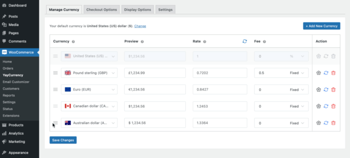Refresh rate for Euro row
Viewport: 350px width, 158px height.
click(326, 89)
